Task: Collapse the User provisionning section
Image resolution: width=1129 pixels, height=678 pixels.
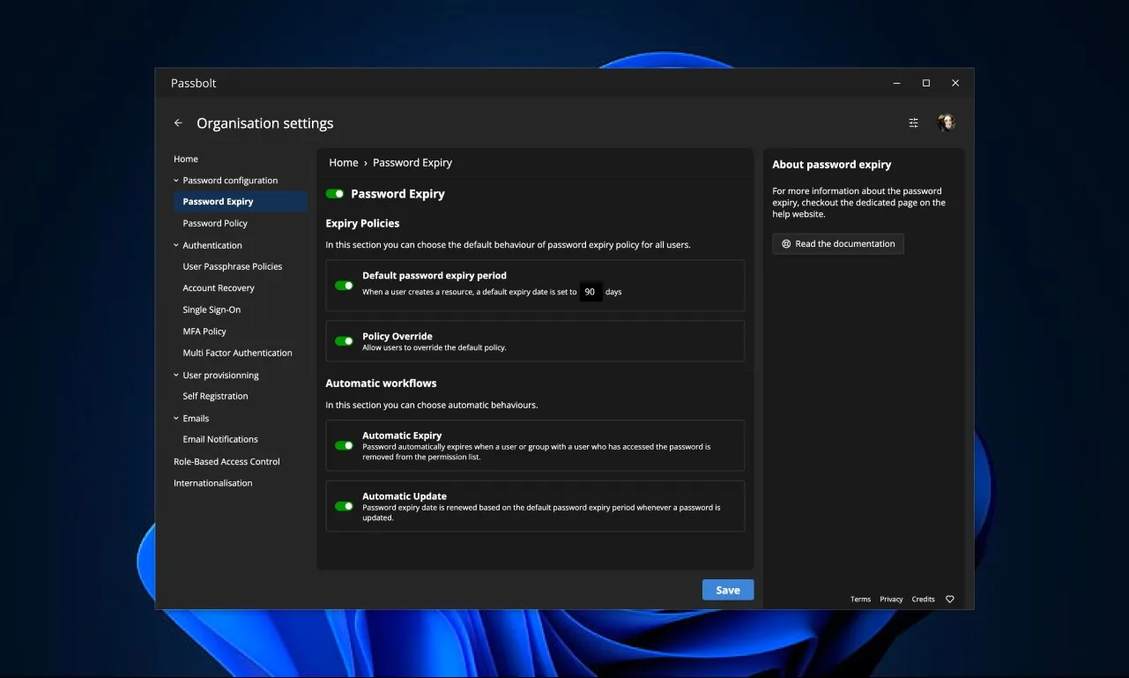Action: pos(176,376)
